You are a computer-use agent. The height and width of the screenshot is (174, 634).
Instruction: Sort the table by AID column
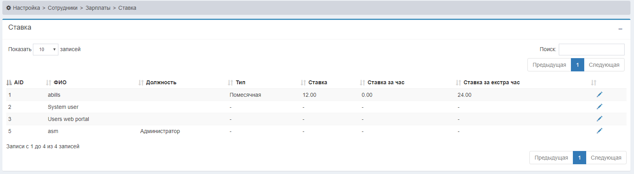pyautogui.click(x=18, y=82)
